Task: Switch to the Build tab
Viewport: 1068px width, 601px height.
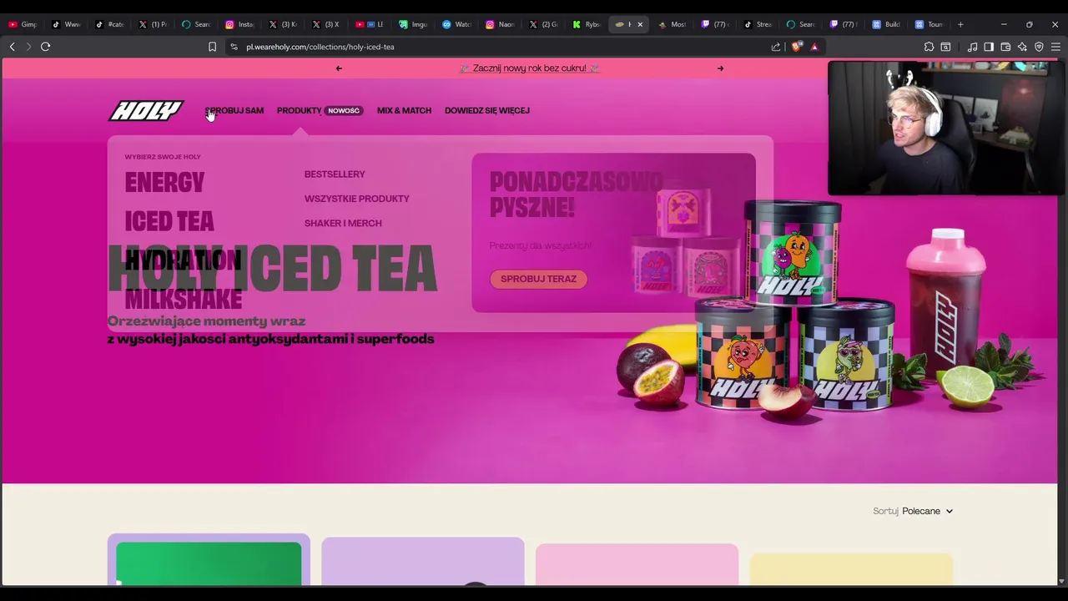Action: [886, 24]
